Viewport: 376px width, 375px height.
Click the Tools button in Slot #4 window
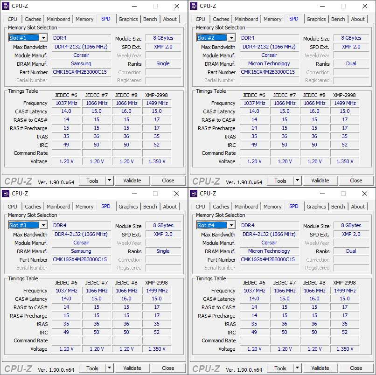tap(280, 368)
